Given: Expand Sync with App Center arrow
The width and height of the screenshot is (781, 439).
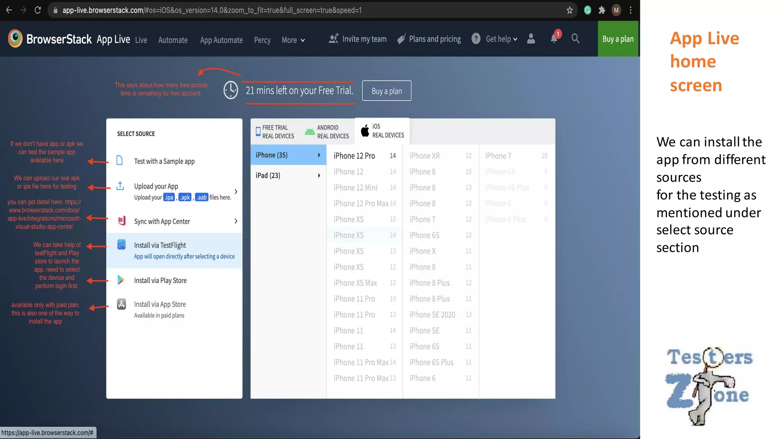Looking at the screenshot, I should pos(236,221).
